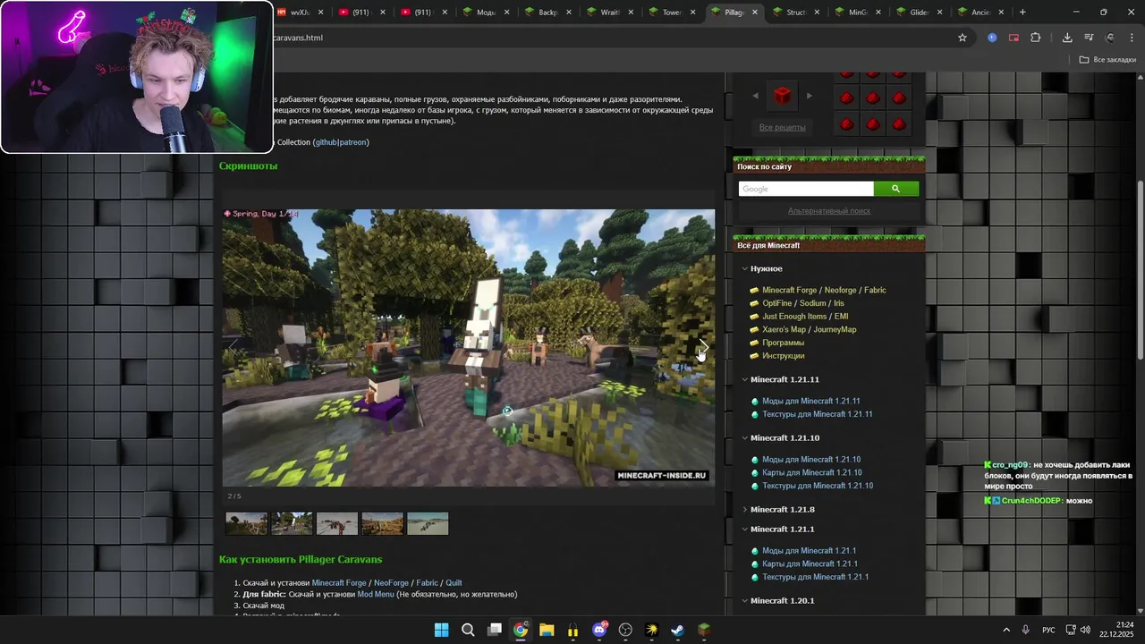This screenshot has width=1145, height=644.
Task: Open the Инструкции sidebar link
Action: point(783,356)
